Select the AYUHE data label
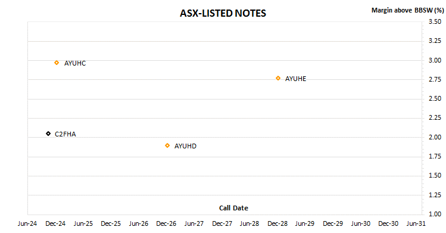Image resolution: width=446 pixels, height=233 pixels. (x=296, y=79)
